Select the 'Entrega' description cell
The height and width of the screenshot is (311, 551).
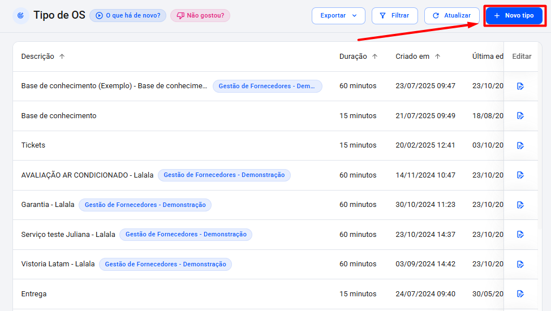34,294
